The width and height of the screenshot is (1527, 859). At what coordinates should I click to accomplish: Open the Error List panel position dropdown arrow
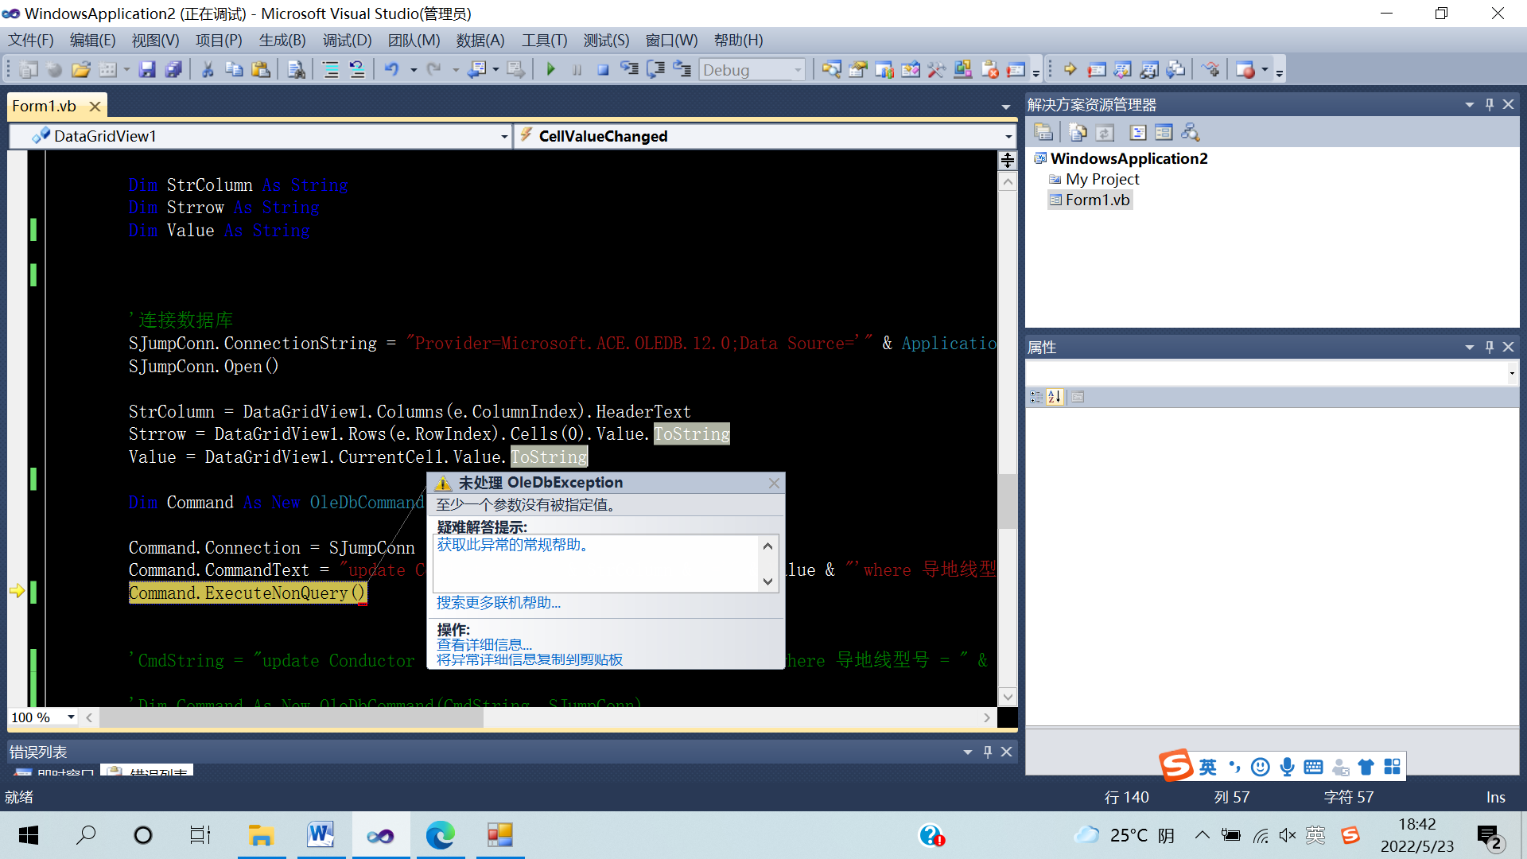coord(968,752)
